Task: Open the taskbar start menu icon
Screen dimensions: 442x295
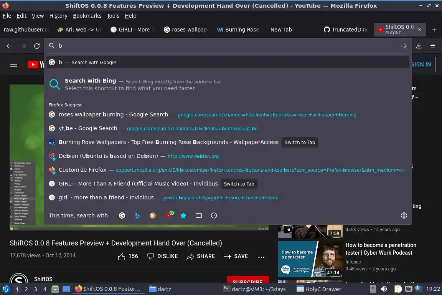Action: pos(6,289)
